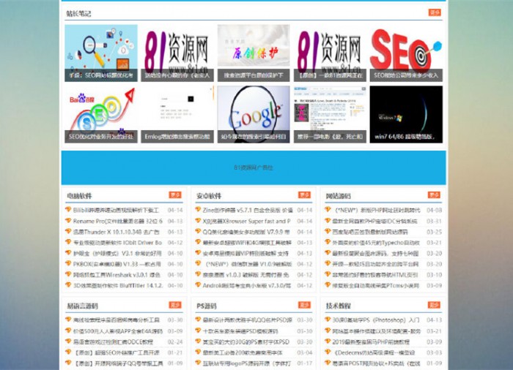Click the 更多 button beside 安卓软件
This screenshot has height=370, width=513.
tap(304, 195)
